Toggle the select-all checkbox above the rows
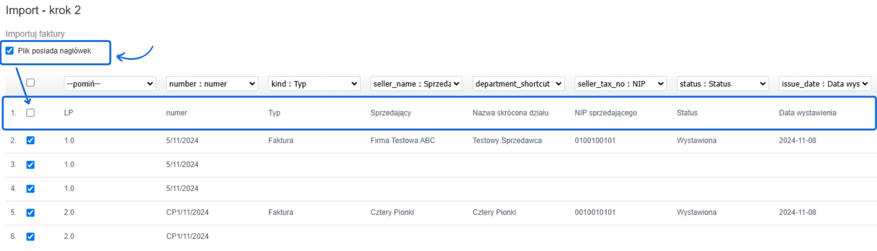 coord(31,83)
